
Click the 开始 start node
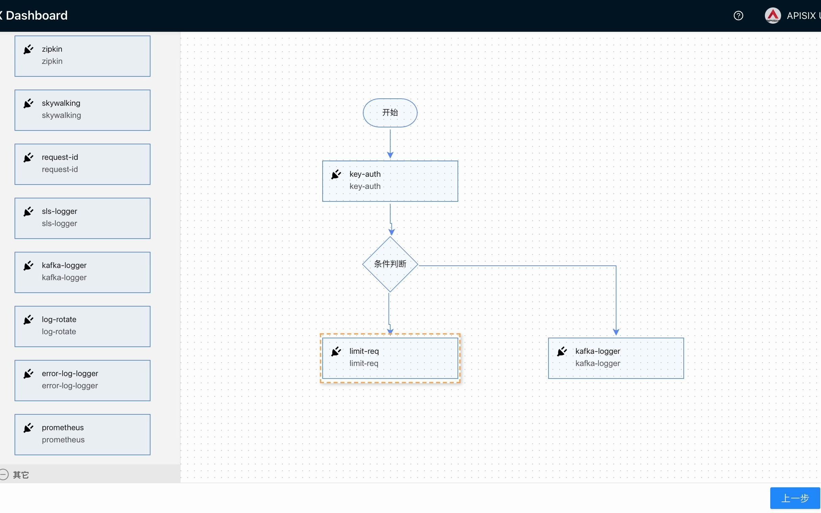point(390,112)
